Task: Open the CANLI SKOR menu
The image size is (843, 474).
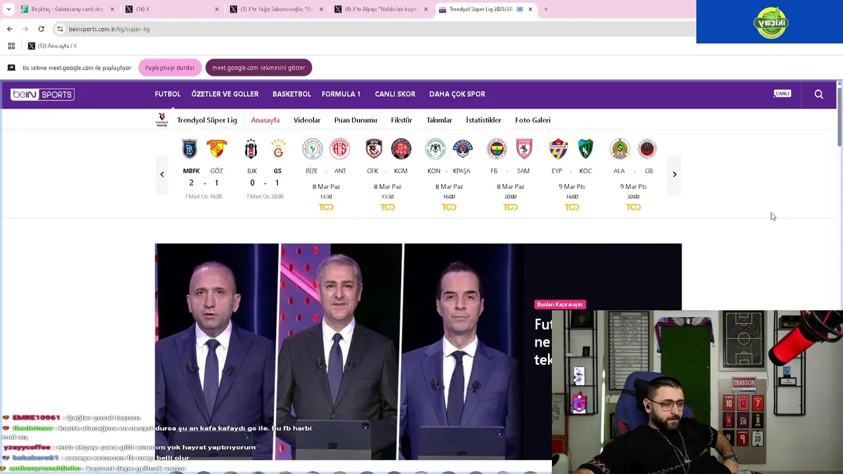Action: [395, 94]
